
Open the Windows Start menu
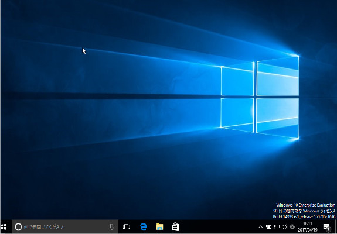(4, 227)
